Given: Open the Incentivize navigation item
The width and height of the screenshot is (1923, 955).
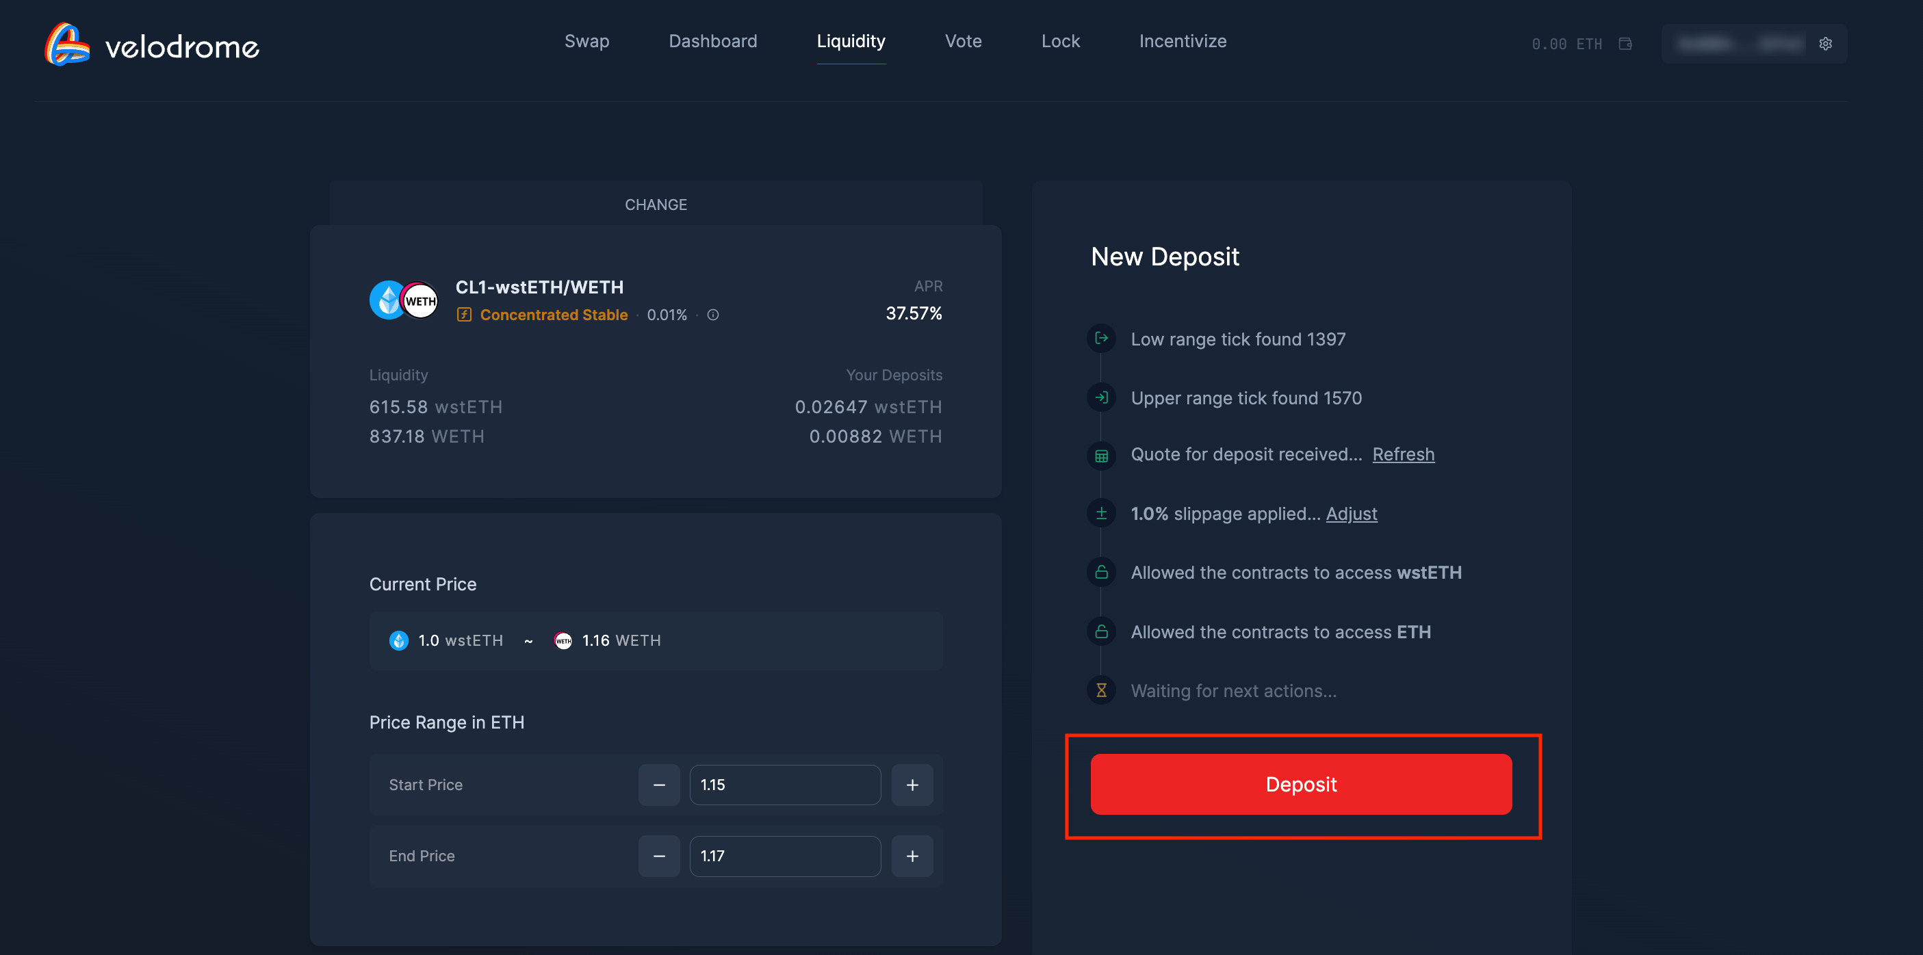Looking at the screenshot, I should click(x=1183, y=42).
